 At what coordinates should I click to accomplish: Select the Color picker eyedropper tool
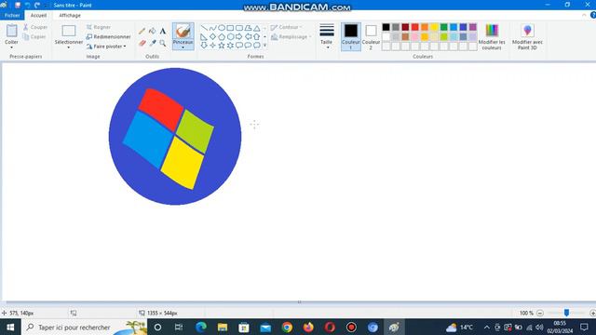[153, 43]
